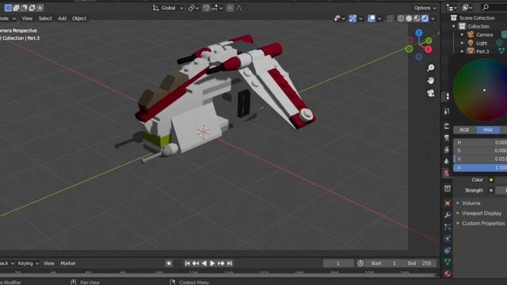Open the Select menu

pos(45,18)
